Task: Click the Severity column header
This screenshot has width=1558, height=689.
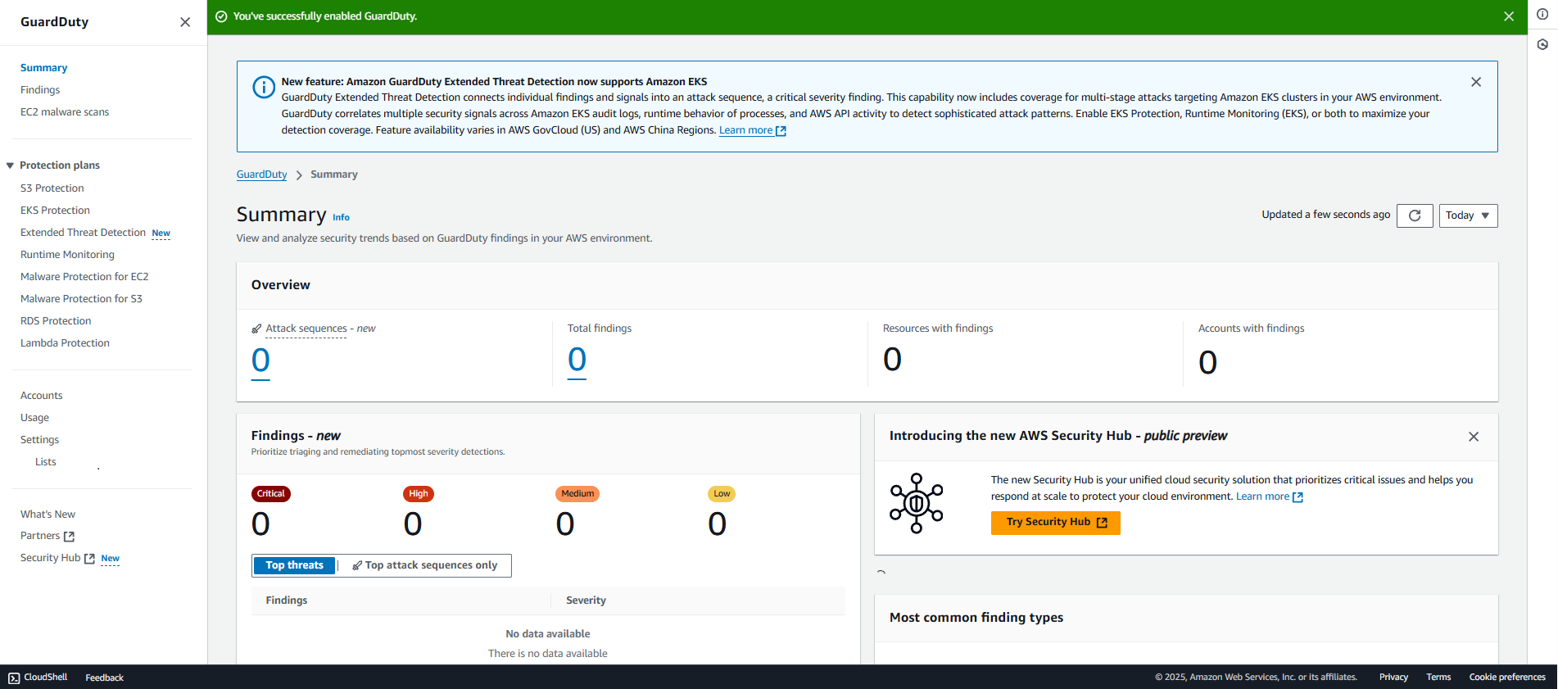Action: pyautogui.click(x=586, y=601)
